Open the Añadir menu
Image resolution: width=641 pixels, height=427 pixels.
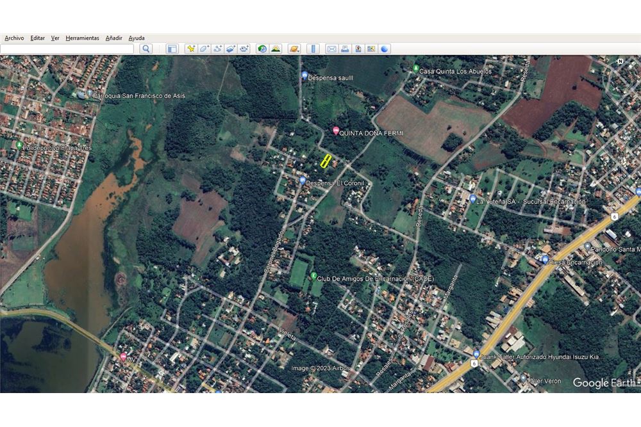pyautogui.click(x=113, y=38)
